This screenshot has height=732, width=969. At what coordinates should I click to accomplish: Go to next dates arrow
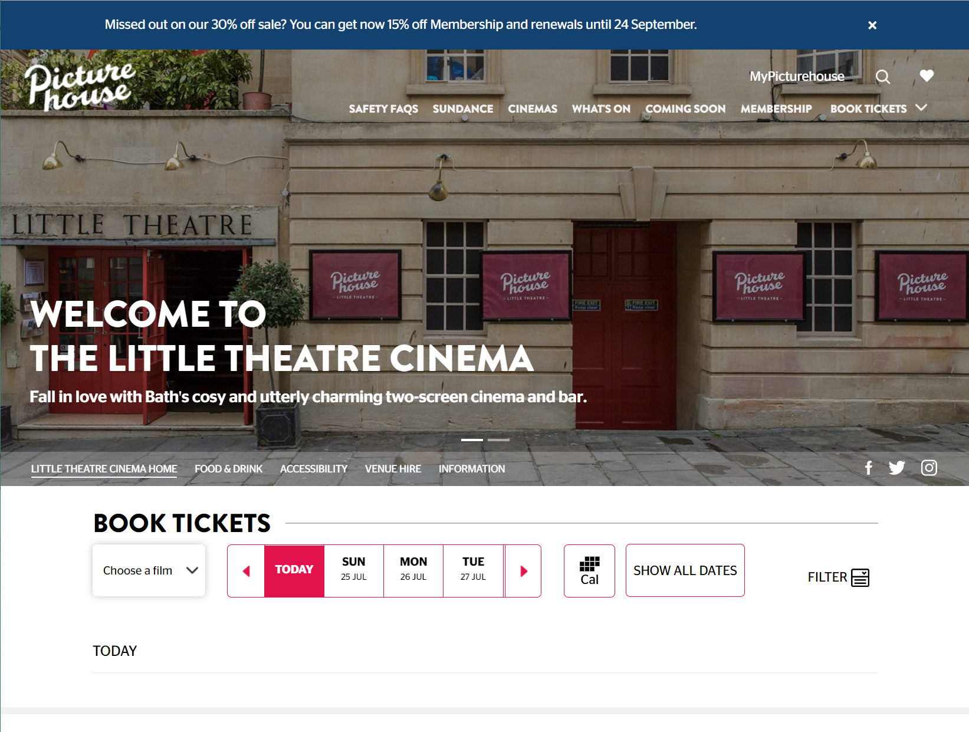(523, 570)
